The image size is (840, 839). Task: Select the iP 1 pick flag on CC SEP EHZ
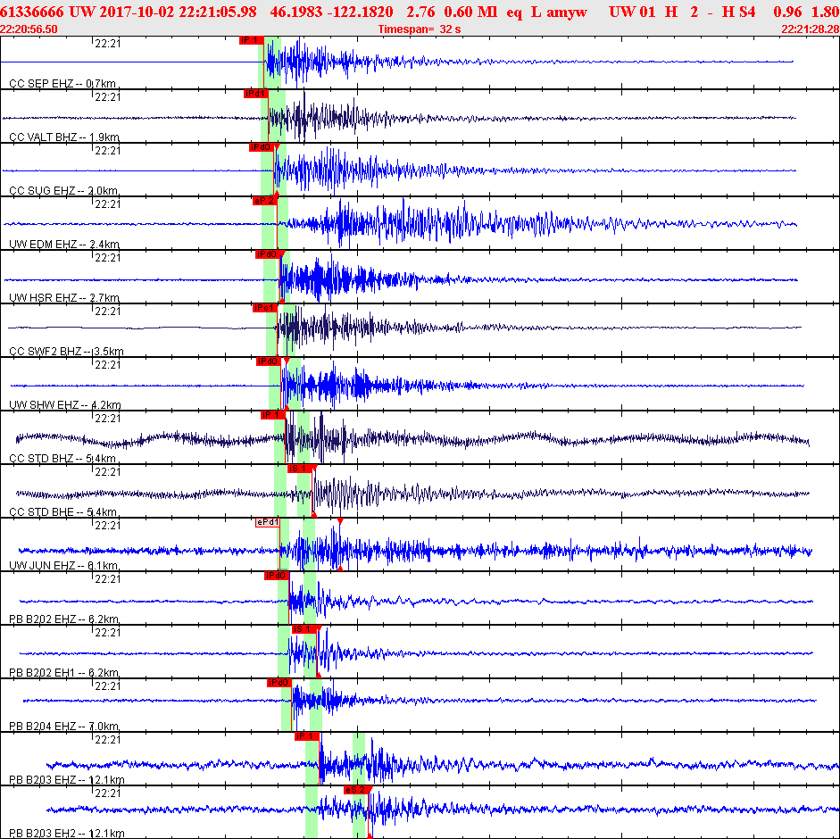(x=251, y=40)
